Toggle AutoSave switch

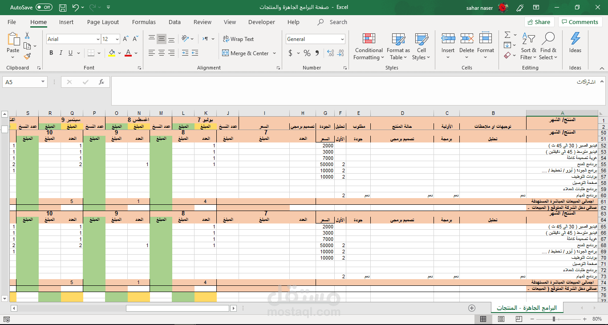[x=44, y=7]
